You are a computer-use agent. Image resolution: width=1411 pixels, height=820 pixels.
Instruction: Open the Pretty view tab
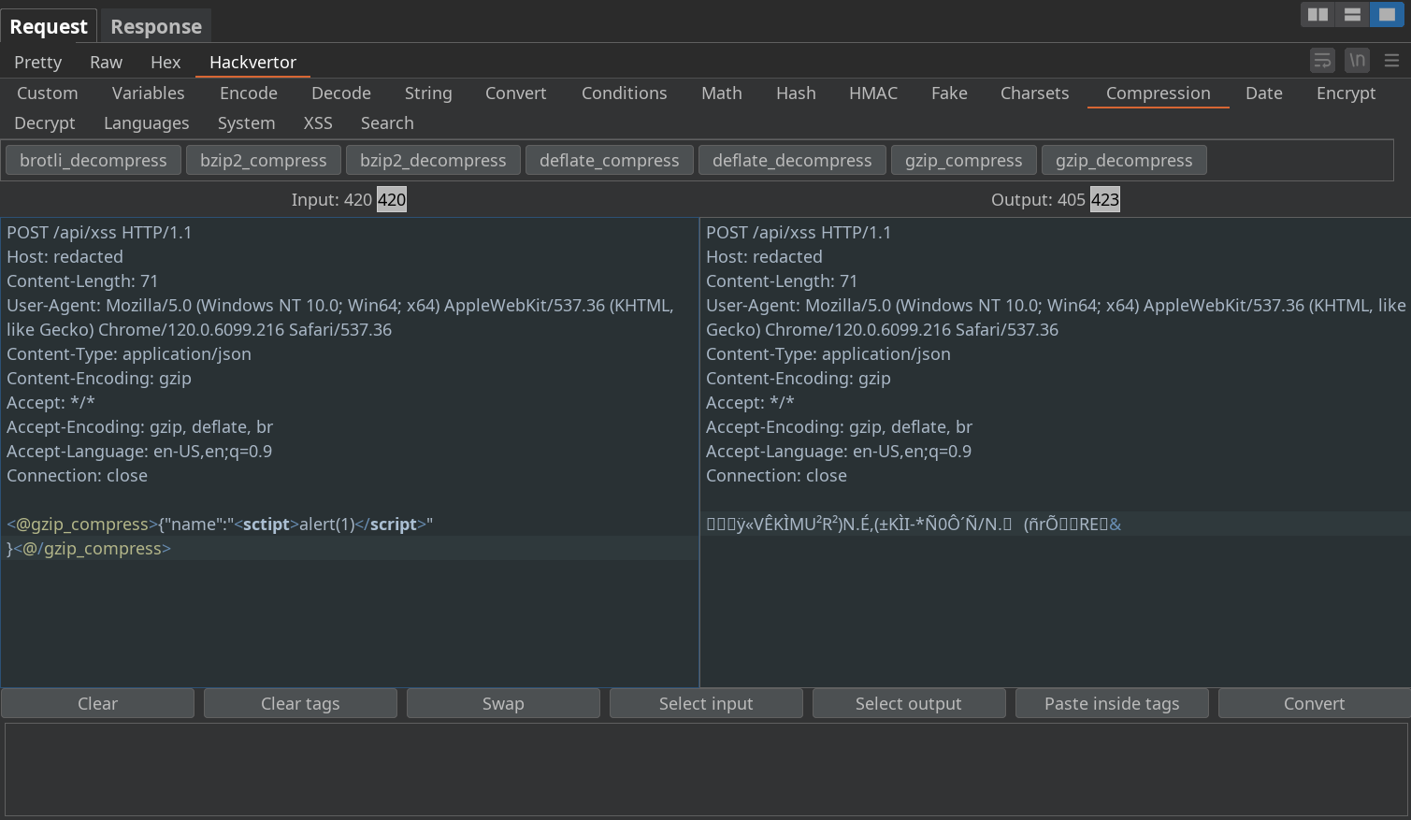point(38,63)
